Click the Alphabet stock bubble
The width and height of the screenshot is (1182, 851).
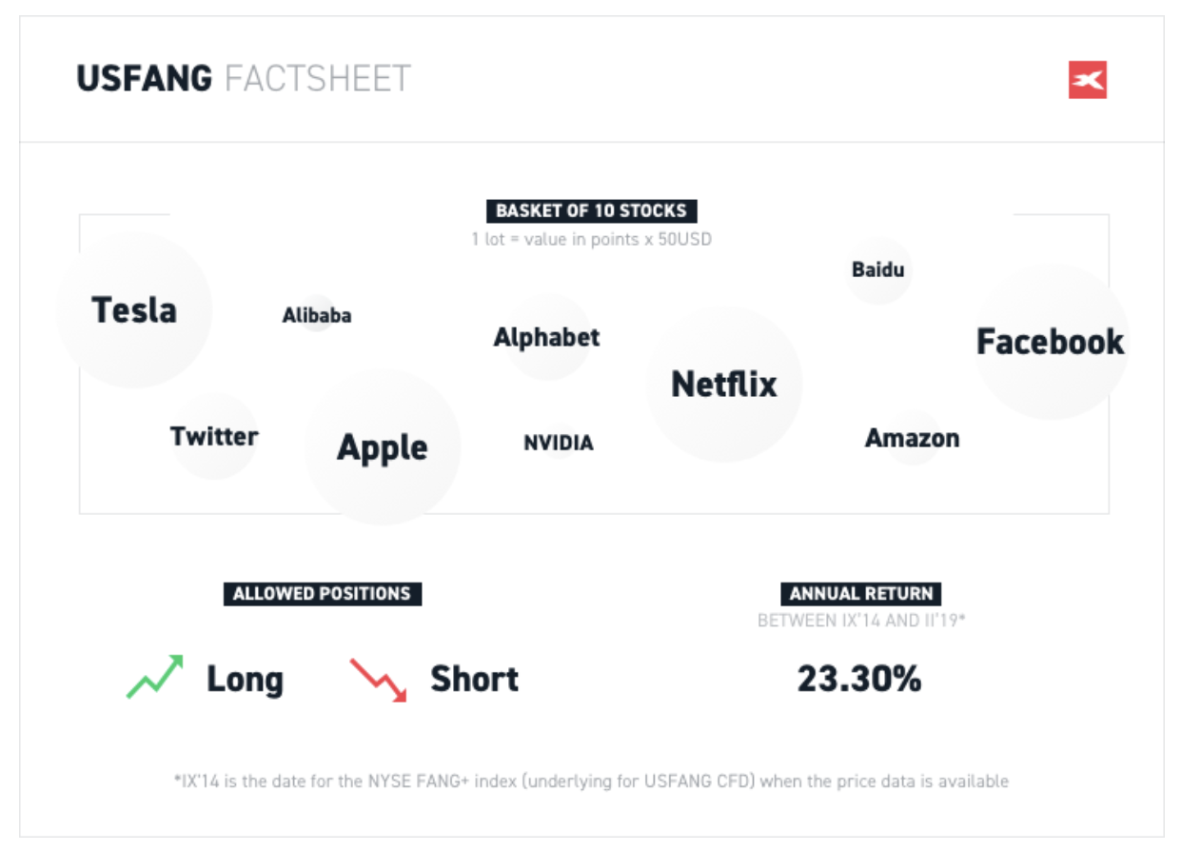(547, 337)
